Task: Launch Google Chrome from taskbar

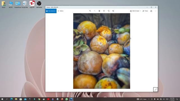Action: coord(39,99)
